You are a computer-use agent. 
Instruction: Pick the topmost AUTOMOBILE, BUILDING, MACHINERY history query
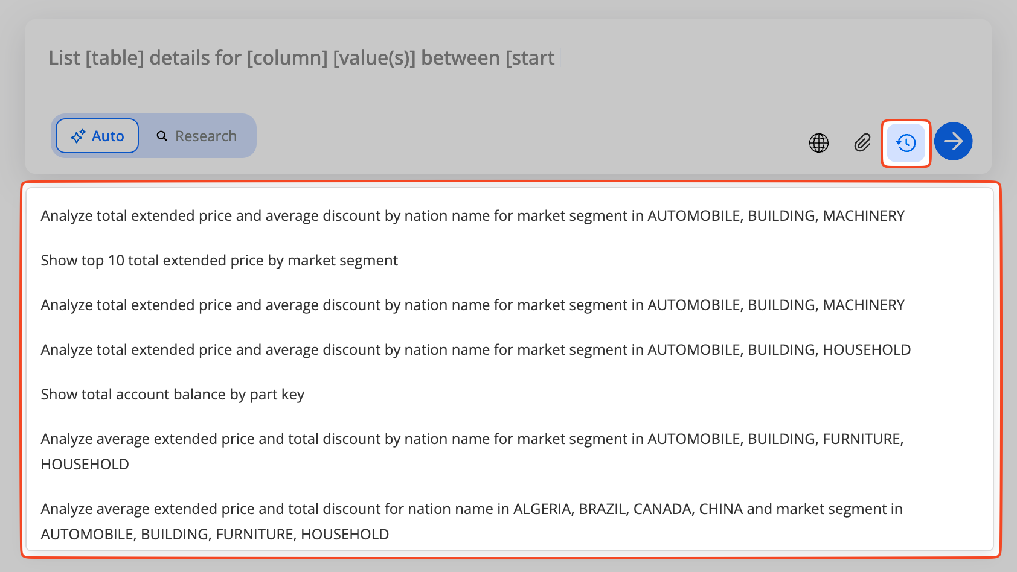pos(472,216)
